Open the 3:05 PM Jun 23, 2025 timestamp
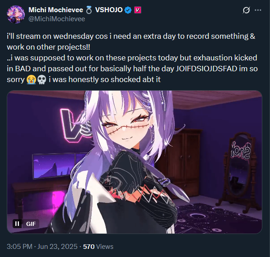 42,247
